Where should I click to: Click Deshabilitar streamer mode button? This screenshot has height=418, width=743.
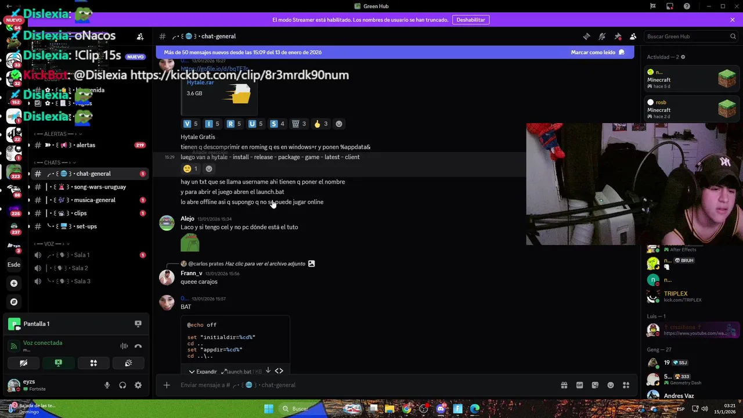[471, 20]
